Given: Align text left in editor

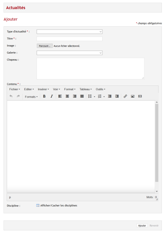Looking at the screenshot, I should (x=60, y=96).
